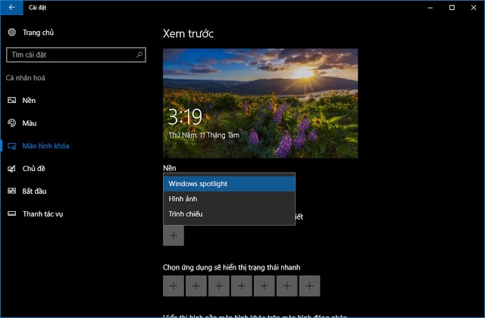Click sixth quick status plus button
This screenshot has width=485, height=318.
(286, 286)
